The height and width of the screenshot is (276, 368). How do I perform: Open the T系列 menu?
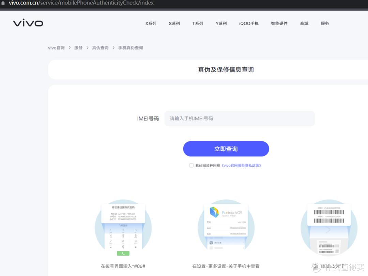tap(198, 24)
